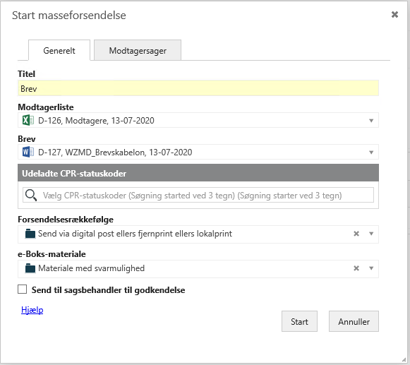Clear the e-Boks-materiale selection with X
Image resolution: width=410 pixels, height=365 pixels.
coord(356,268)
